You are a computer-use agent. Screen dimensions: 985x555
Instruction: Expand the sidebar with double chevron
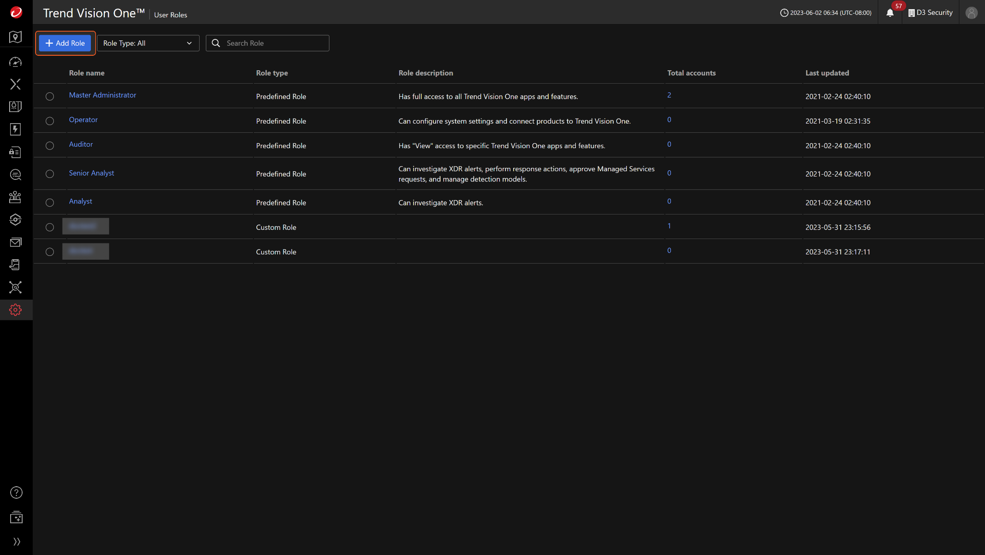tap(16, 542)
